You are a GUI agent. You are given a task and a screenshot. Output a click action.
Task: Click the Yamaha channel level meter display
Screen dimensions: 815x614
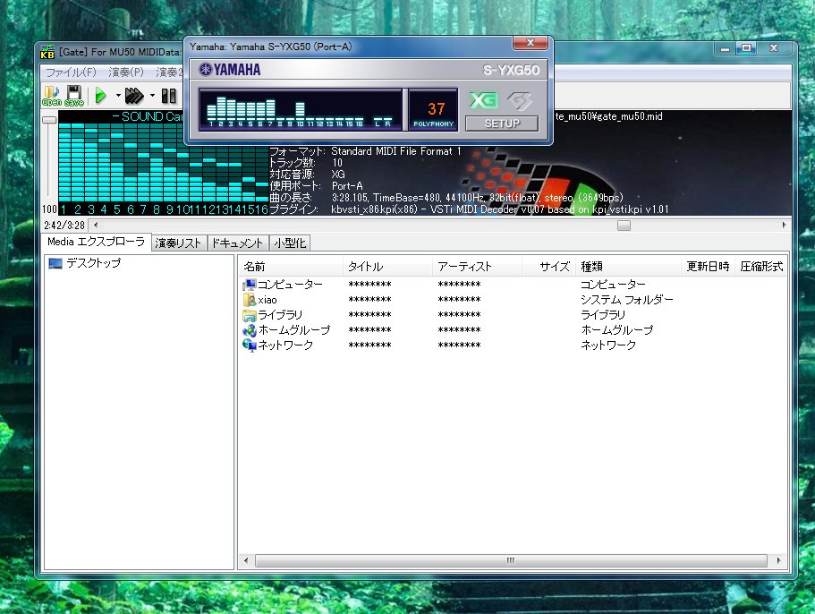[x=301, y=109]
